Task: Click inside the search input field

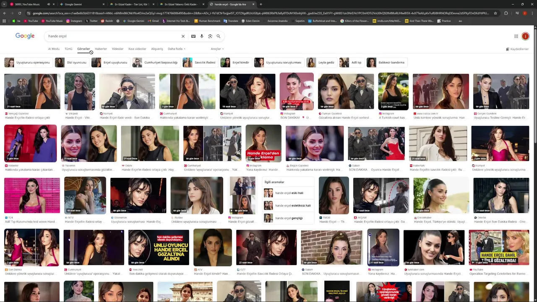Action: pyautogui.click(x=113, y=36)
